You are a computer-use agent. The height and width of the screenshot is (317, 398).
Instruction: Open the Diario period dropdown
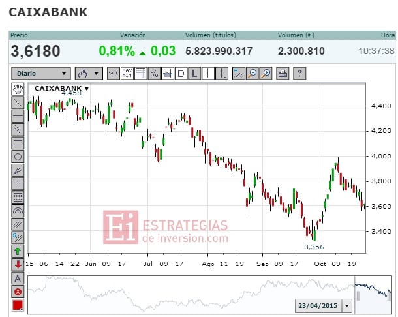[x=41, y=73]
